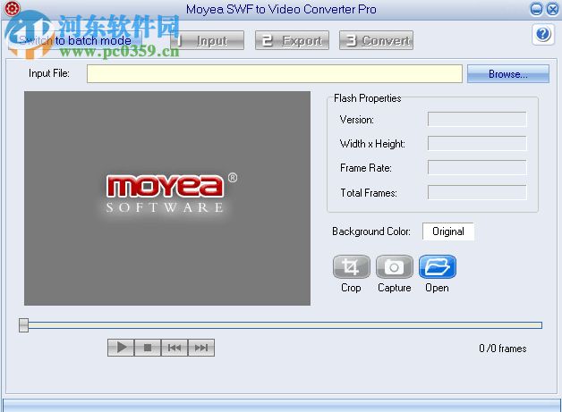Screen dimensions: 562x412
Task: Click the Input File path field
Action: pos(275,74)
